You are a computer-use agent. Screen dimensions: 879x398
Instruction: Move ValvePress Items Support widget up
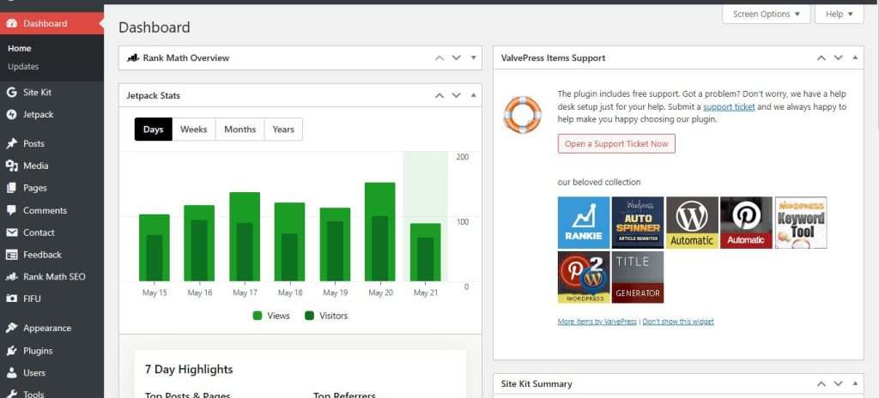click(821, 57)
